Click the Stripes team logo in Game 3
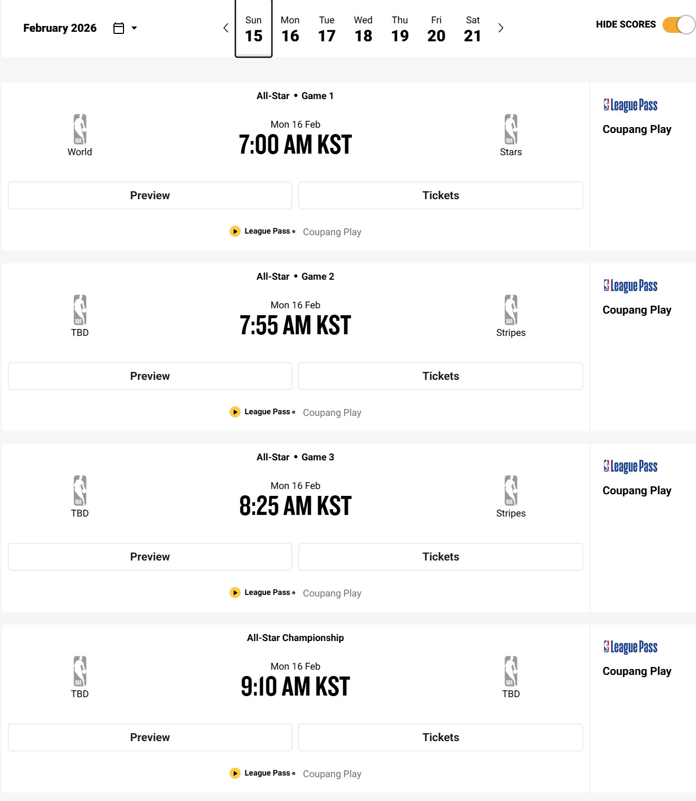This screenshot has width=696, height=801. pyautogui.click(x=510, y=491)
